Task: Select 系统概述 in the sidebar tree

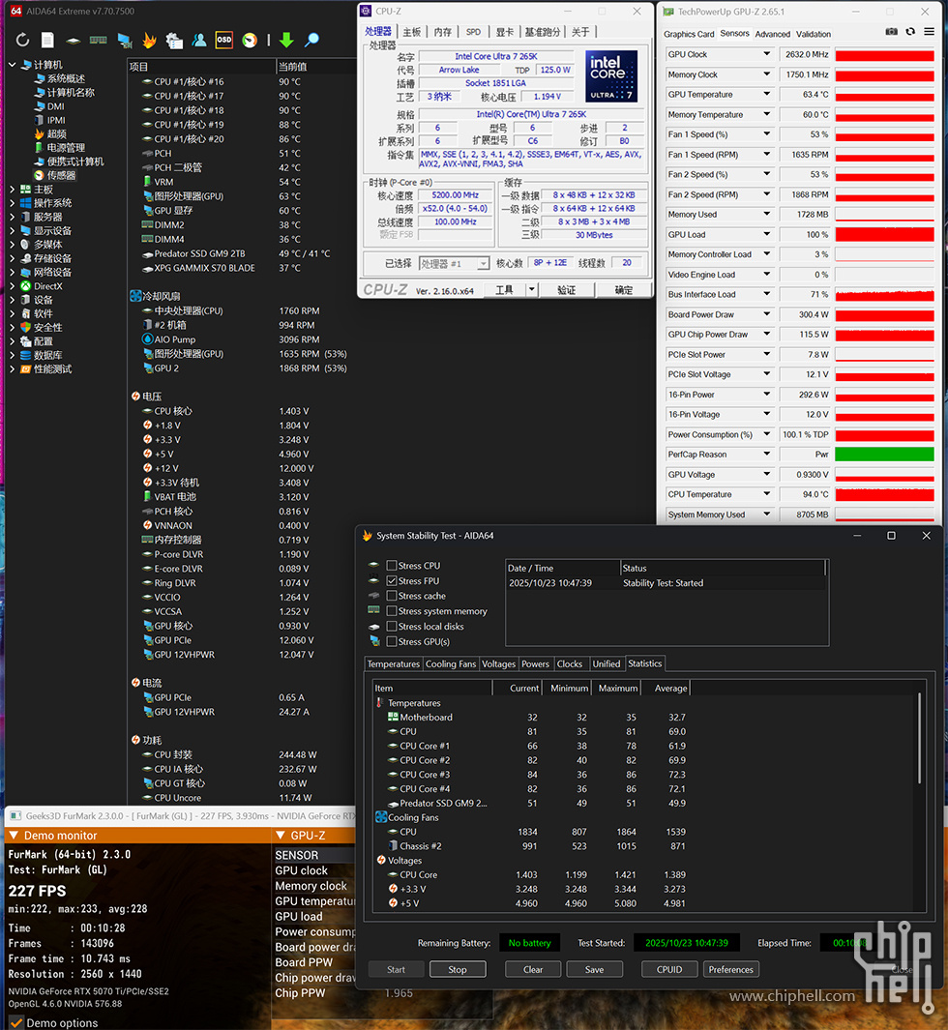Action: tap(66, 78)
